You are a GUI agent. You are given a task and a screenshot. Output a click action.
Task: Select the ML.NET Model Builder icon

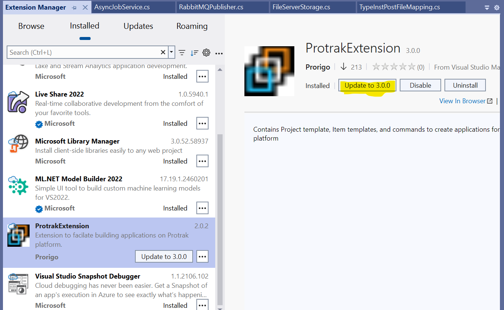click(x=18, y=185)
